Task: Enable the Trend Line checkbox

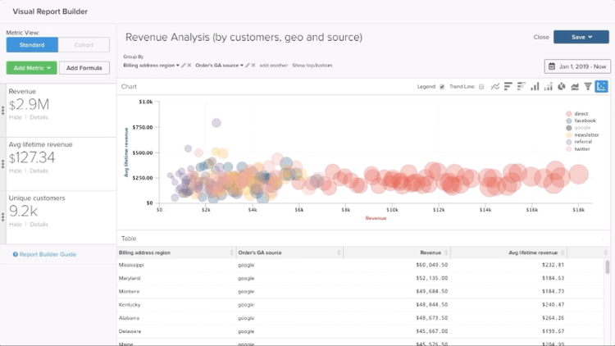Action: (x=481, y=86)
